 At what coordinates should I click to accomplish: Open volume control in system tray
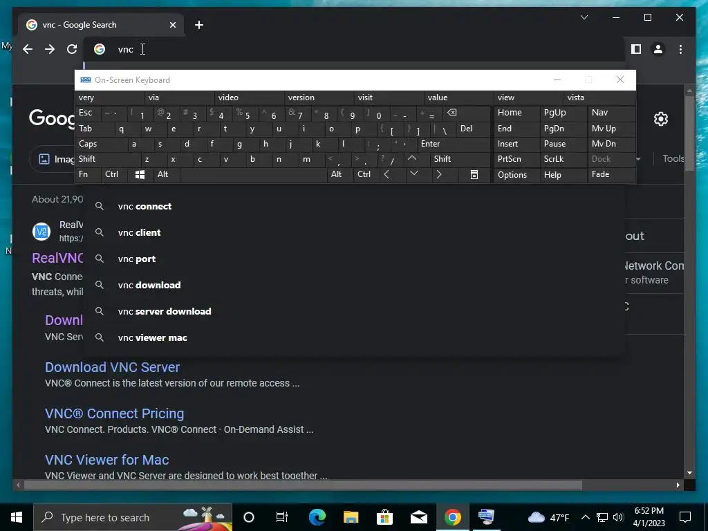coord(618,517)
